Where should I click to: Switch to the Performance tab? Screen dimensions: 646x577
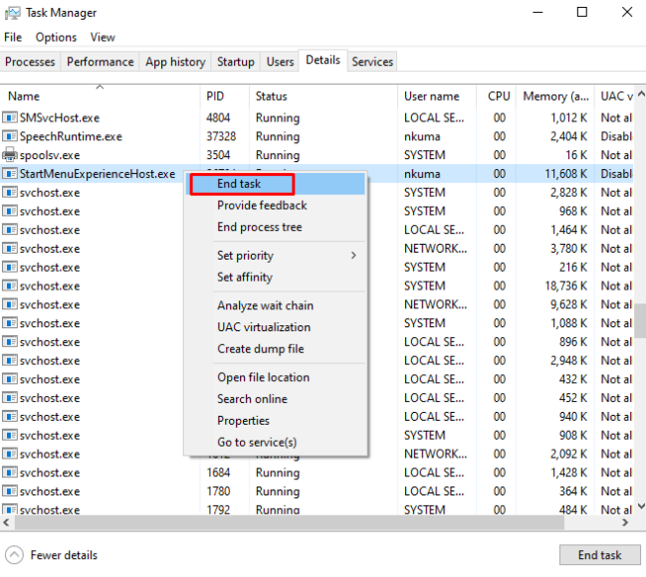tap(101, 62)
